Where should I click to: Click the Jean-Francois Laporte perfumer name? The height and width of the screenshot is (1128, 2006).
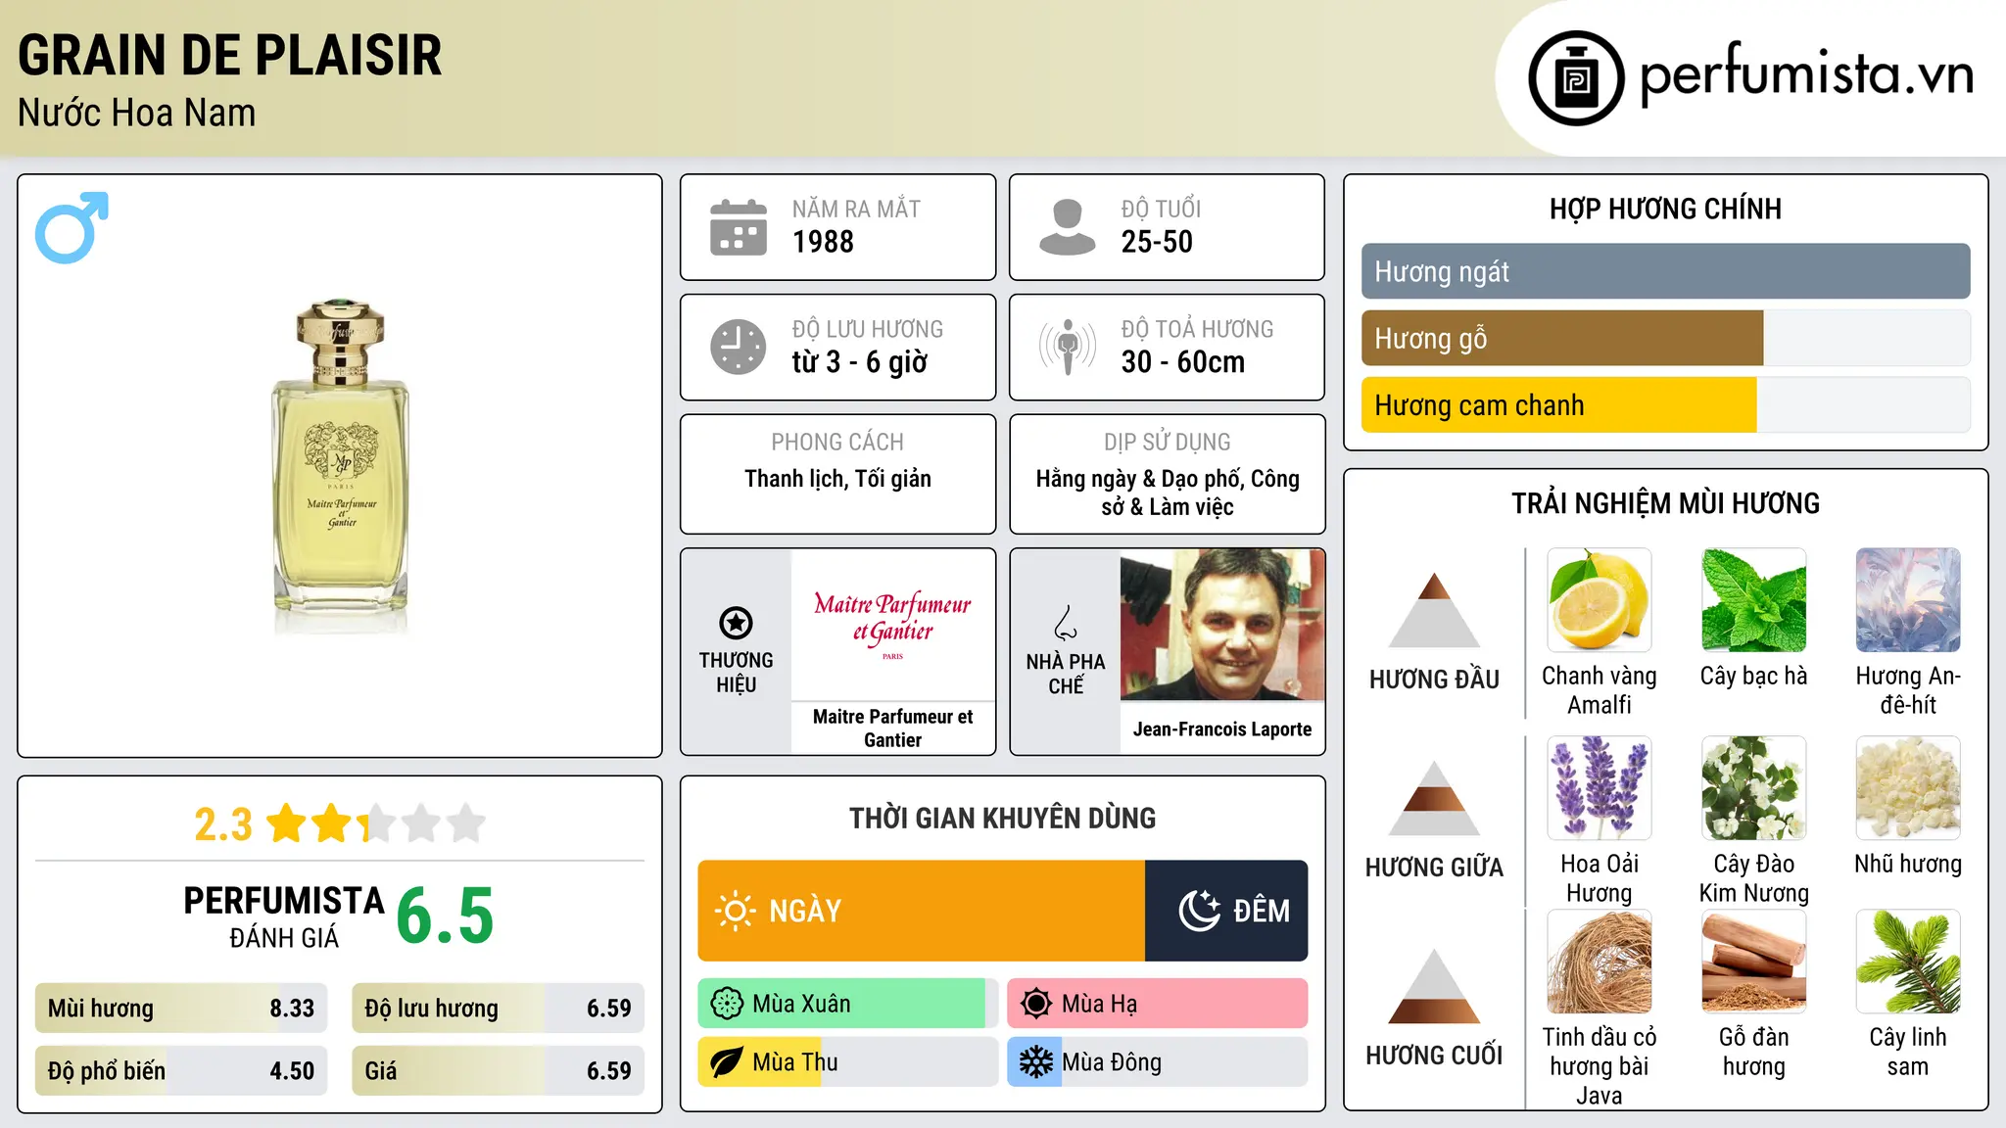(x=1222, y=729)
